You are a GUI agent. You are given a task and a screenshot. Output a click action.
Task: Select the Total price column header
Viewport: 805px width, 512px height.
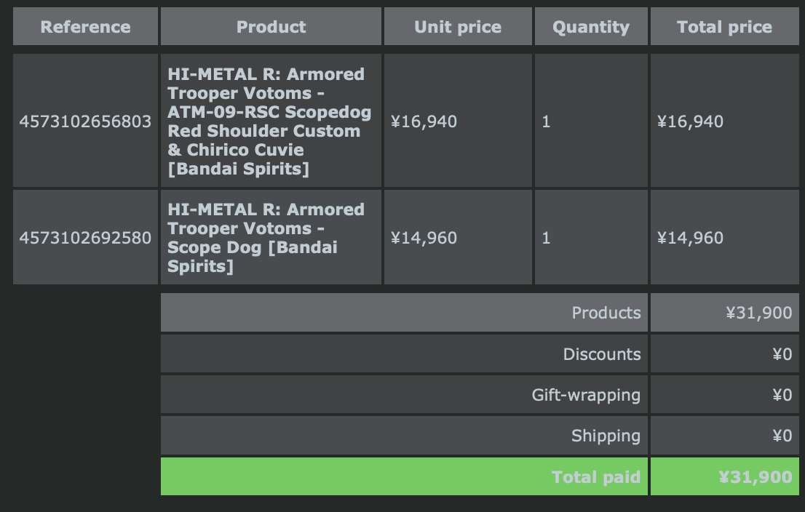click(724, 28)
